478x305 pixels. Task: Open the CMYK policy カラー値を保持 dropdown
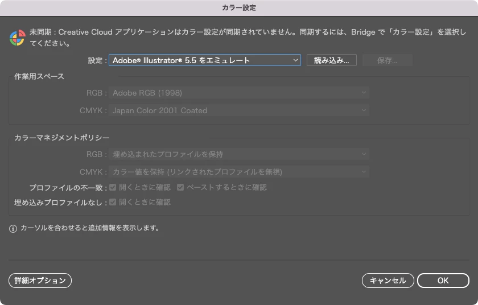tap(239, 172)
